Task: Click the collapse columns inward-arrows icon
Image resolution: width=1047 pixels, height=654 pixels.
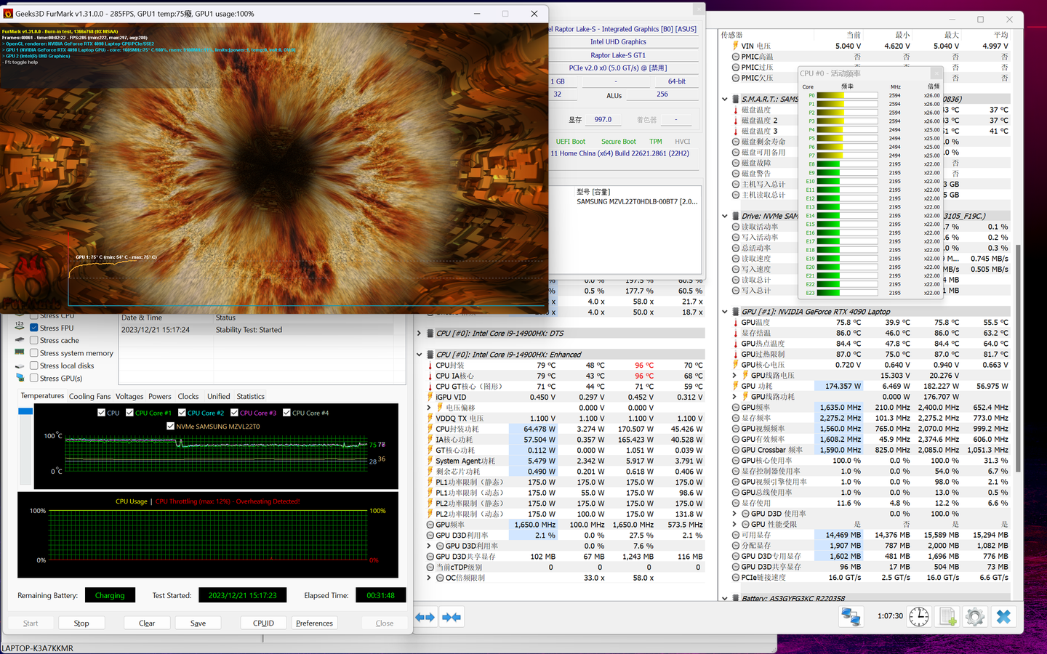Action: pyautogui.click(x=452, y=617)
